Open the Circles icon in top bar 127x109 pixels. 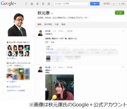(x=43, y=4)
